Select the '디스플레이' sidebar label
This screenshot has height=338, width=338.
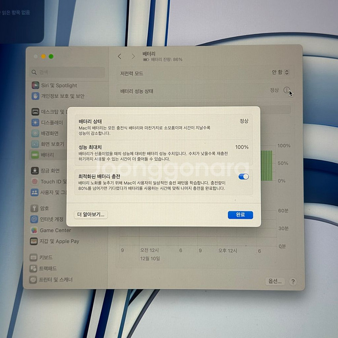pos(52,123)
